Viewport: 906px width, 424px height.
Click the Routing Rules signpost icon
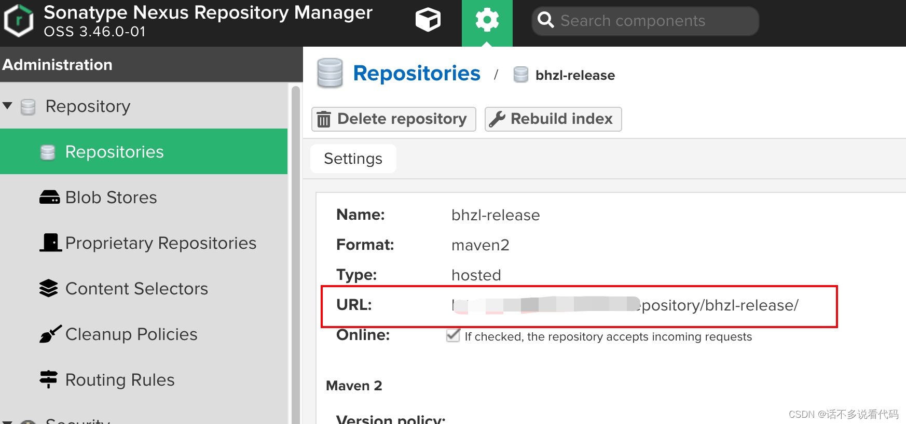(x=49, y=379)
